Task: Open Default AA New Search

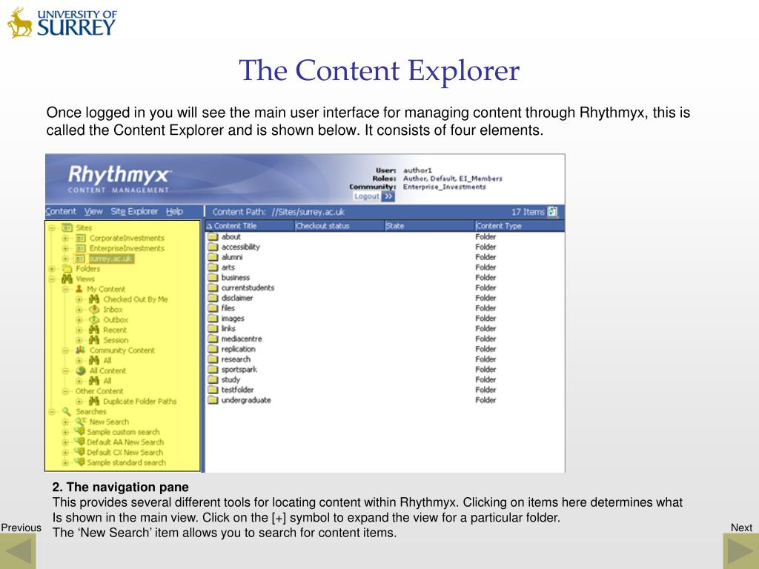Action: (x=125, y=442)
